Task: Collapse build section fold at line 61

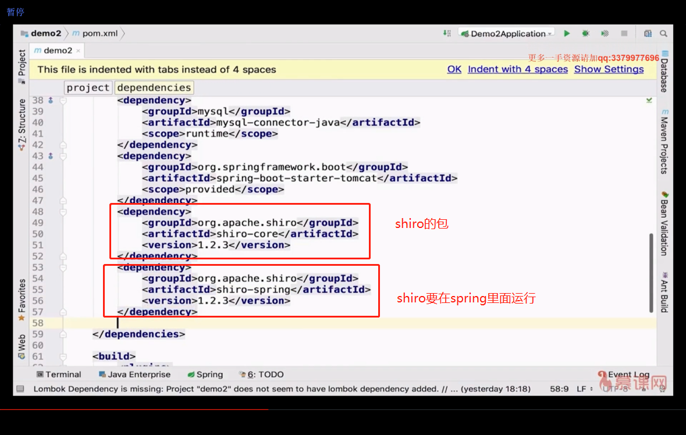Action: coord(63,356)
